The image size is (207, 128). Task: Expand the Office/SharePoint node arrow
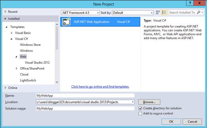[16, 69]
